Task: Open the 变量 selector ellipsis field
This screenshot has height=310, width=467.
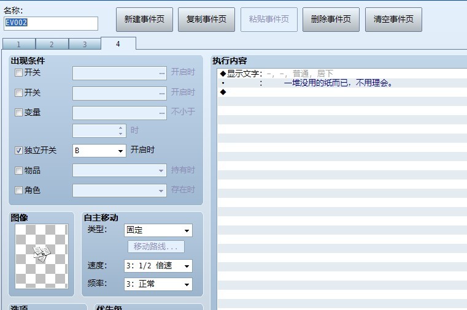Action: click(120, 113)
